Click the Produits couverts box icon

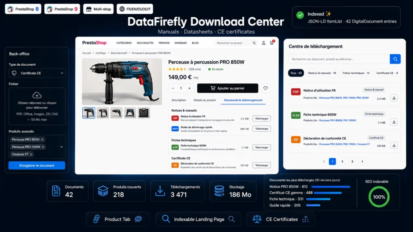[103, 191]
